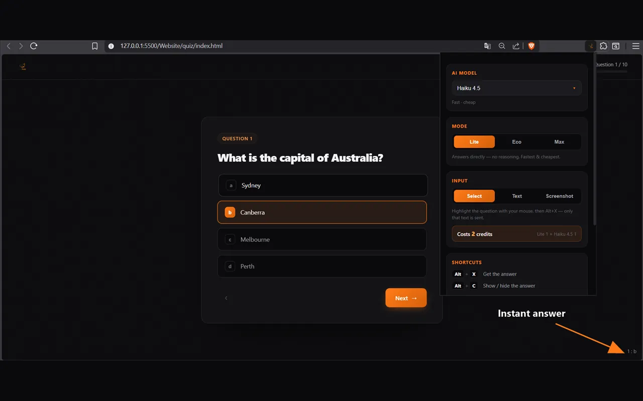Click the 'Question 1 / 10' counter
The image size is (643, 401).
point(610,65)
